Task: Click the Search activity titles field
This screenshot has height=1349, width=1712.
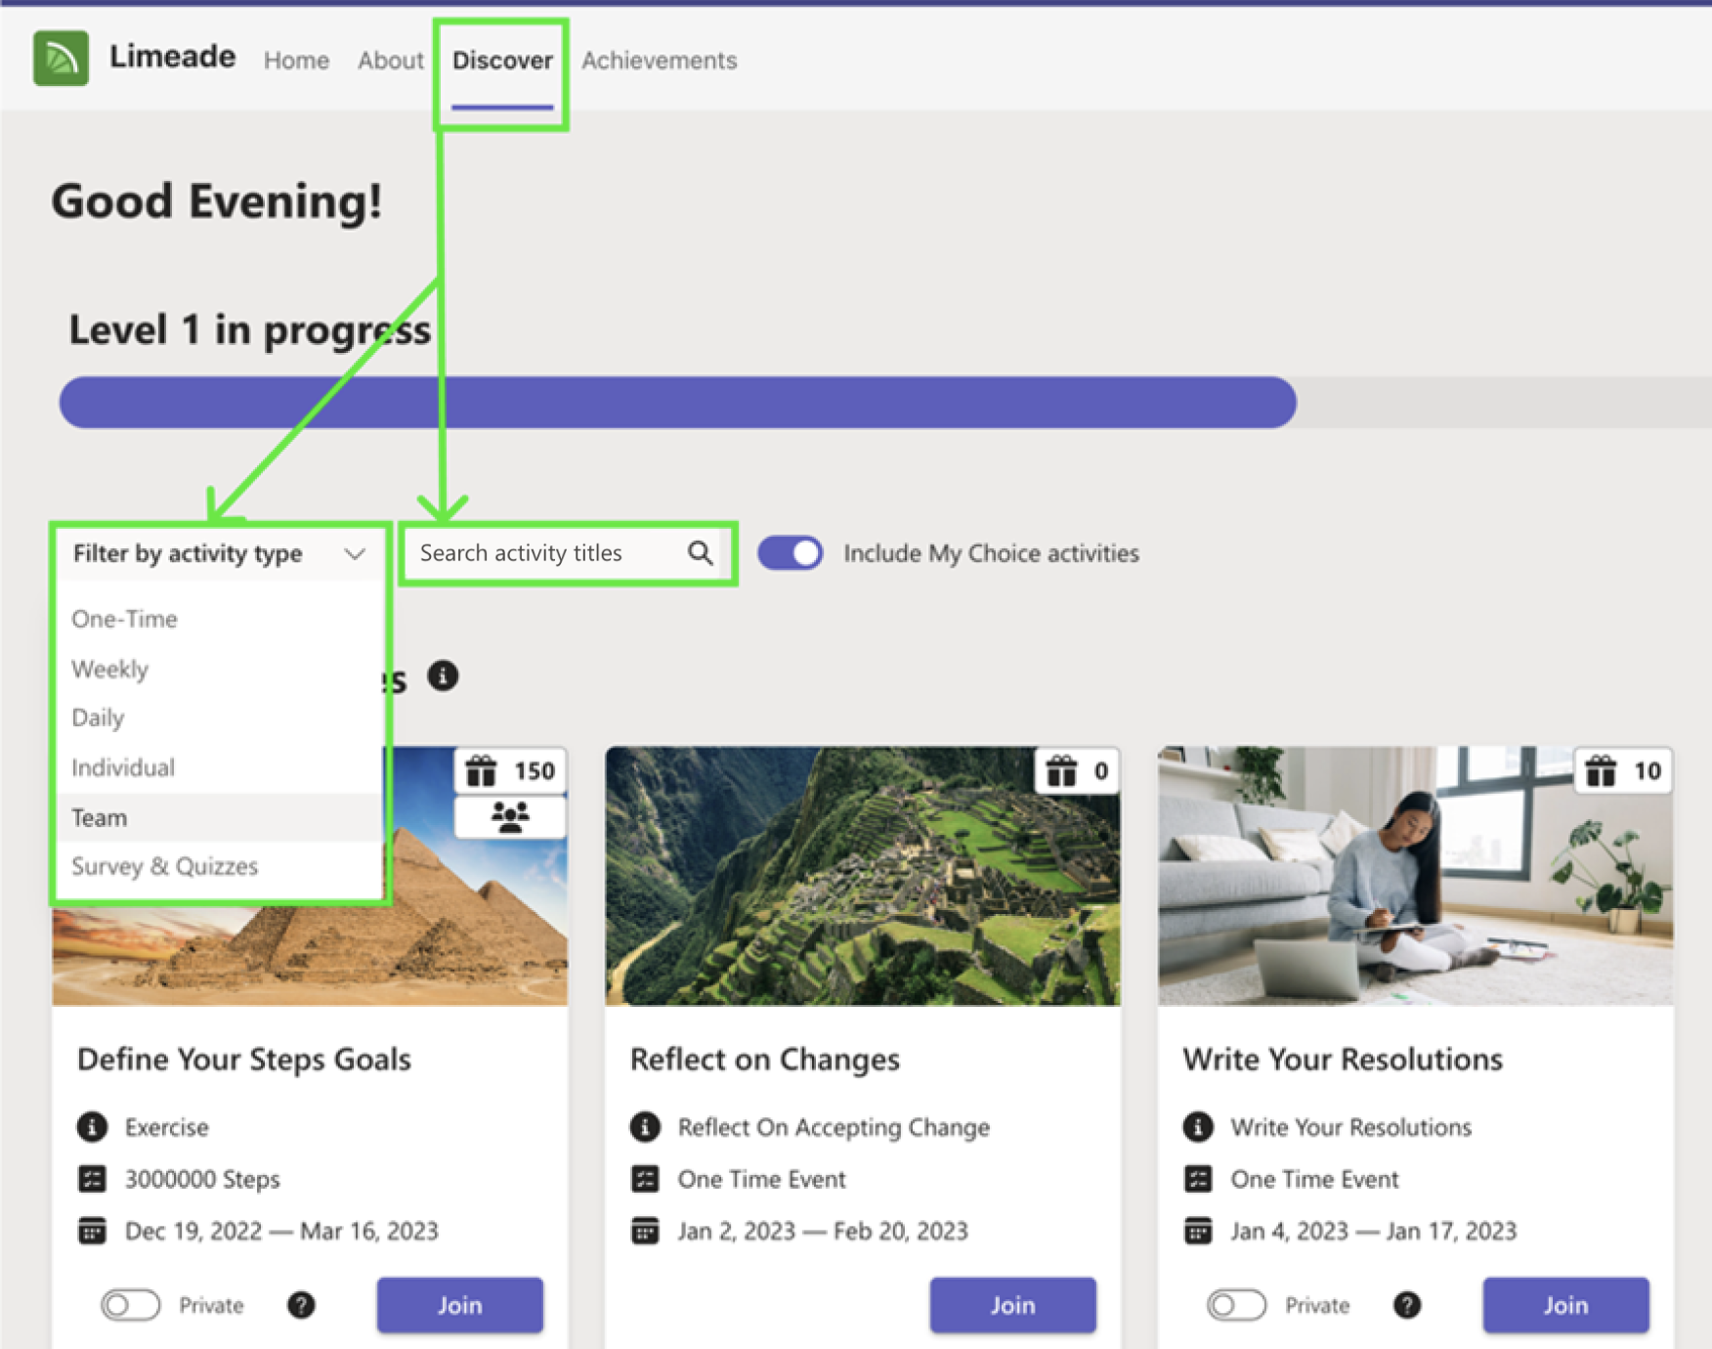Action: (547, 553)
